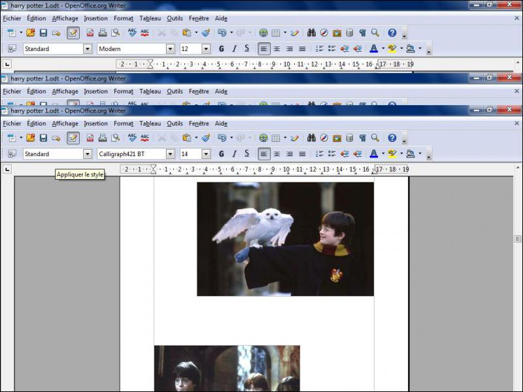Select the Harry and owl image
The image size is (523, 392).
[285, 239]
